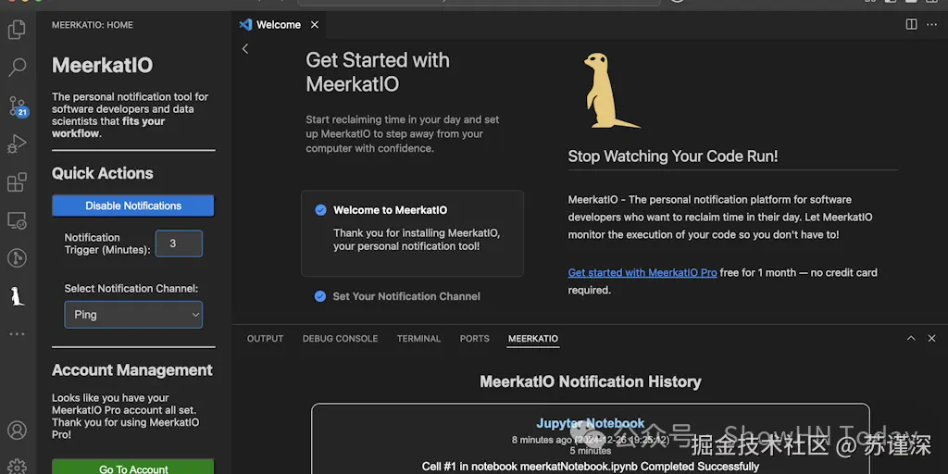The image size is (948, 474).
Task: Click the Cell #1 Completed Successfully message
Action: 590,467
